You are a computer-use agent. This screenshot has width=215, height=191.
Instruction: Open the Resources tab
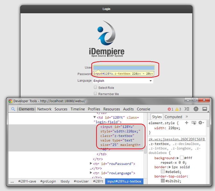(x=112, y=109)
